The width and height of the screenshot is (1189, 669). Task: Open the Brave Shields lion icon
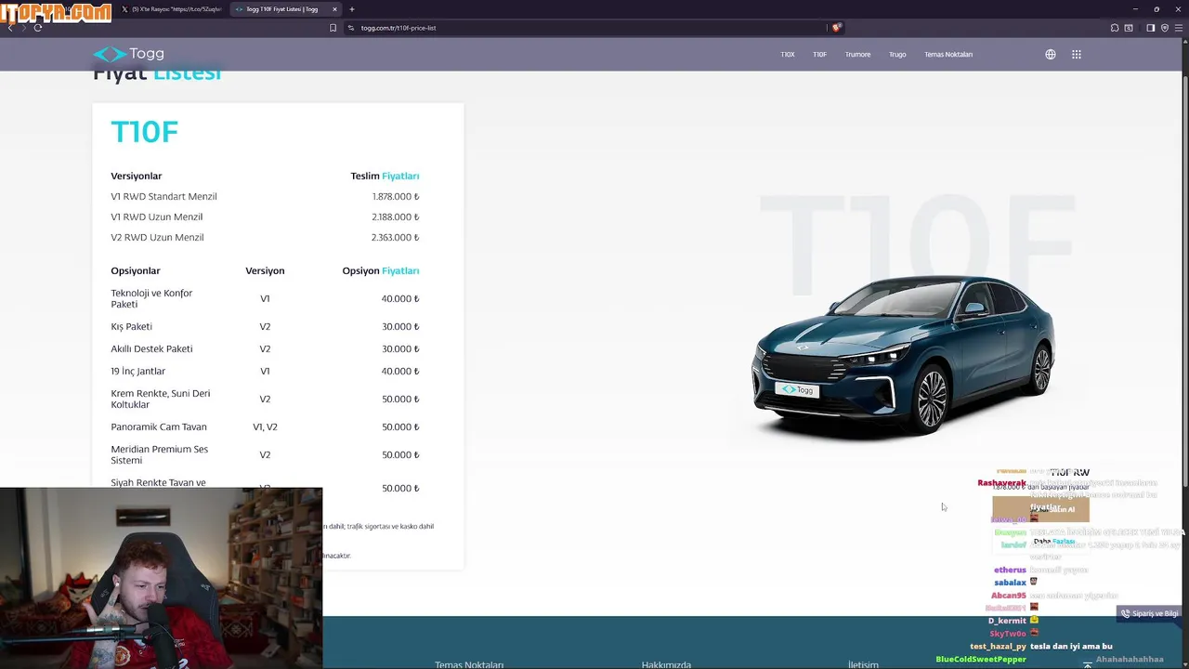tap(836, 28)
